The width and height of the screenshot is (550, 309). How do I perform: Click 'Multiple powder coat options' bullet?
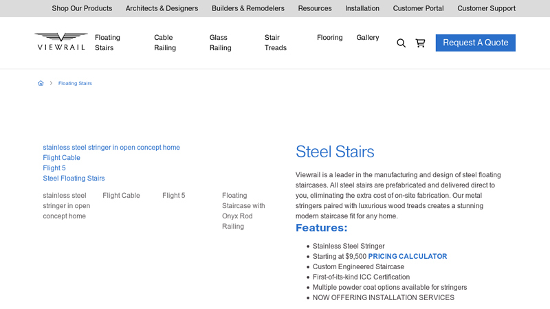click(x=390, y=287)
